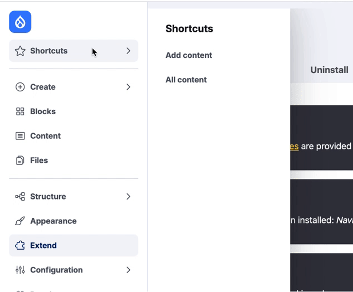Open the Appearance menu label
The image size is (353, 292).
(x=53, y=221)
